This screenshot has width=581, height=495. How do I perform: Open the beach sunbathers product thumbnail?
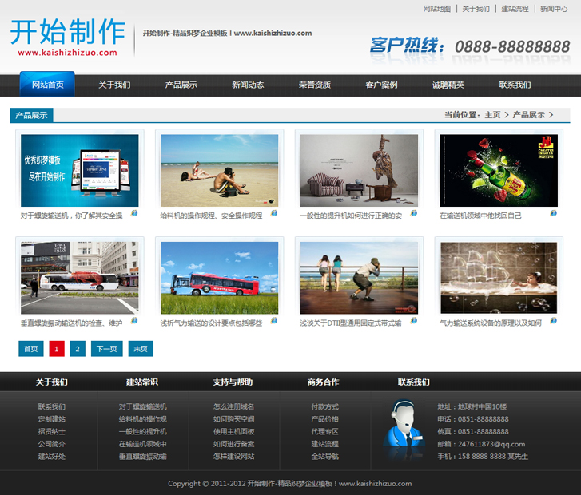tap(219, 171)
